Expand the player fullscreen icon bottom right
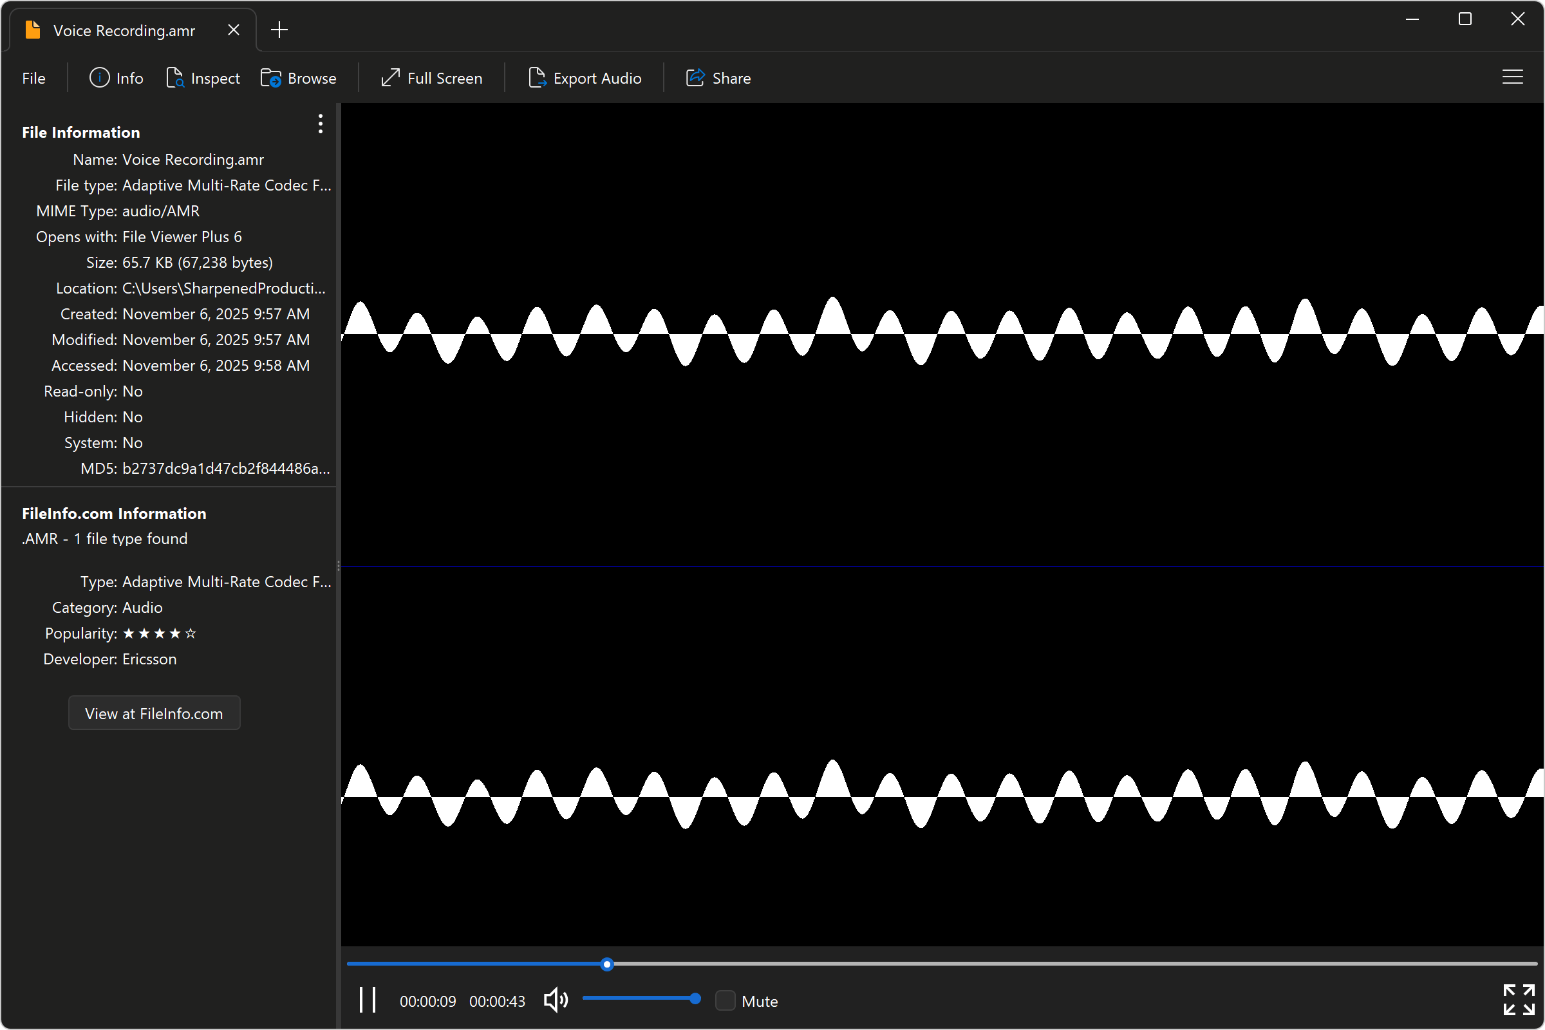1545x1030 pixels. click(x=1519, y=1000)
